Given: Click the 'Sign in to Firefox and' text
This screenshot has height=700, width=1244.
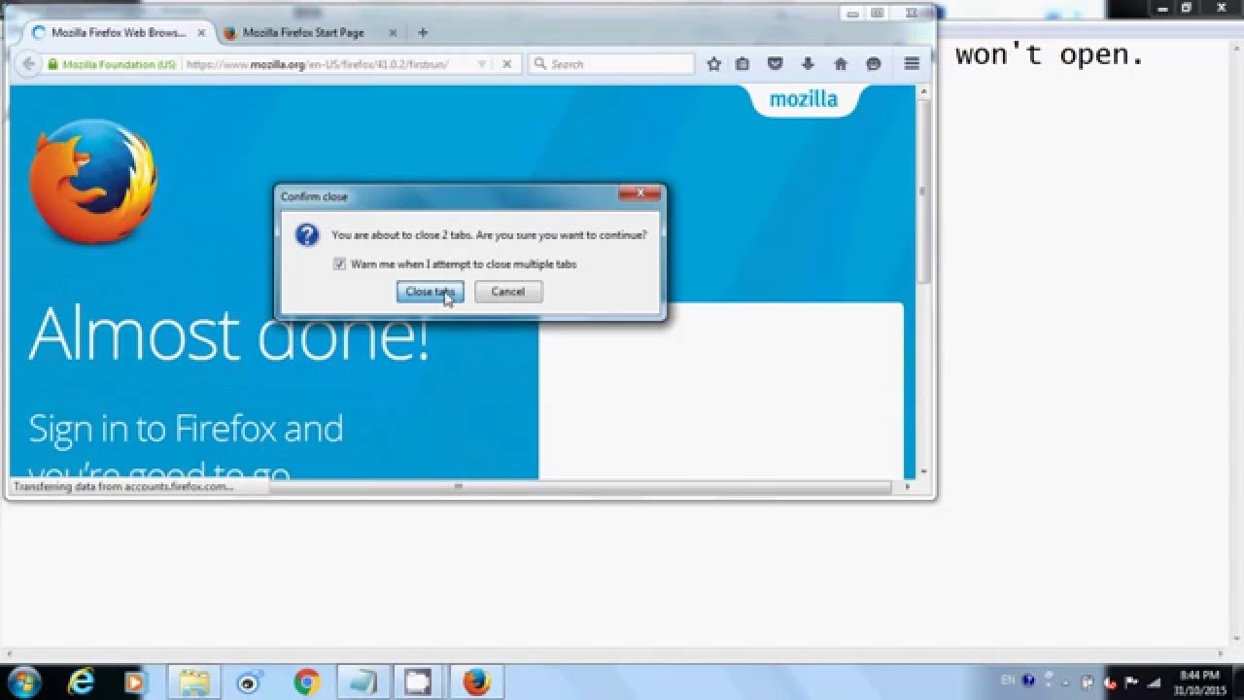Looking at the screenshot, I should coord(186,429).
